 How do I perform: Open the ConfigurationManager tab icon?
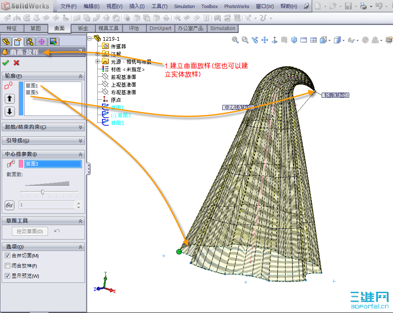30,42
